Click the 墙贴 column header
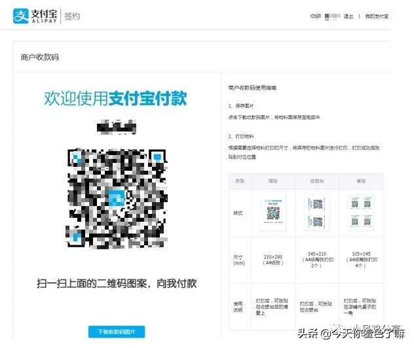Viewport: 414px width, 348px height. point(273,181)
